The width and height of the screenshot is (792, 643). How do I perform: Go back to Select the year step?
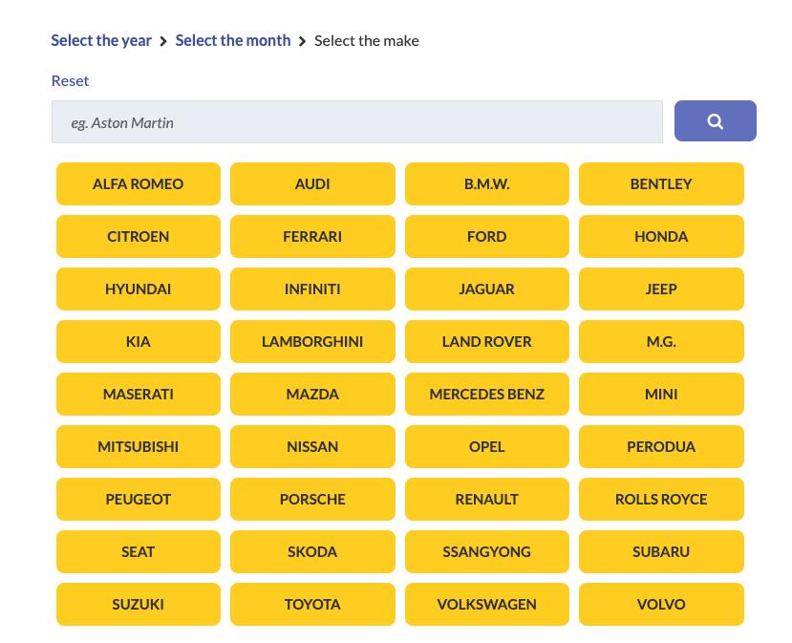tap(101, 40)
